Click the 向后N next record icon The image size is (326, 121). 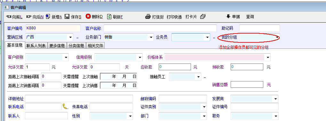[x=29, y=17]
